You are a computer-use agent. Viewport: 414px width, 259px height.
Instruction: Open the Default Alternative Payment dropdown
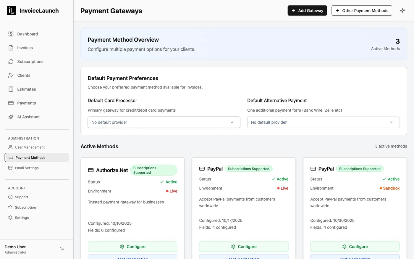[x=324, y=122]
